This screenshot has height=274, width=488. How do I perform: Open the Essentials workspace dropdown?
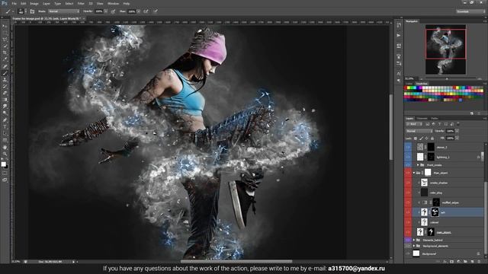[470, 11]
